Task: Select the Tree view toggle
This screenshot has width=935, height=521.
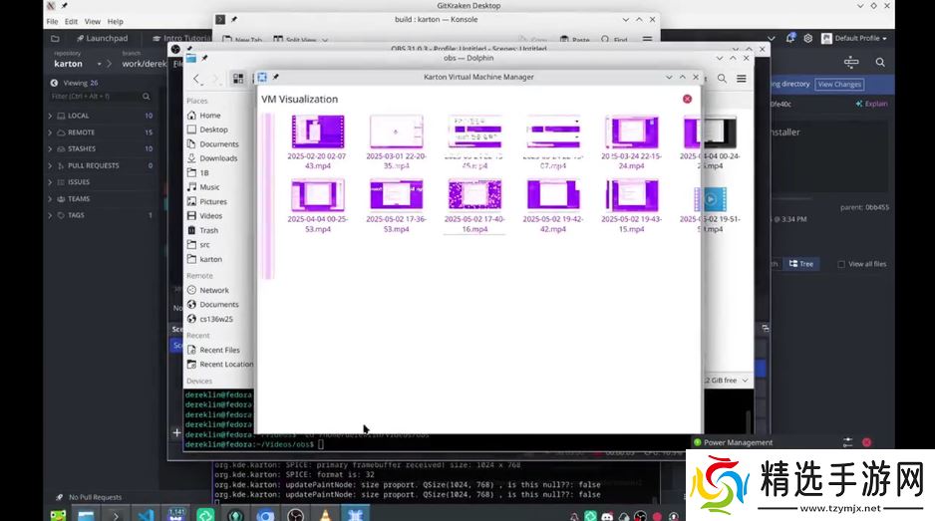Action: click(800, 264)
